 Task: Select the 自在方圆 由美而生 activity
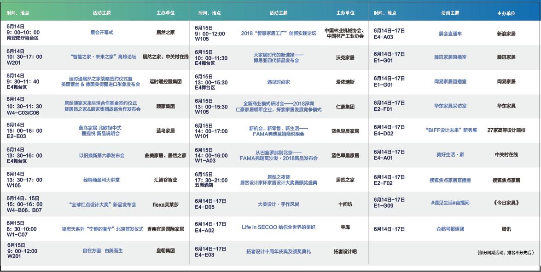pos(103,251)
